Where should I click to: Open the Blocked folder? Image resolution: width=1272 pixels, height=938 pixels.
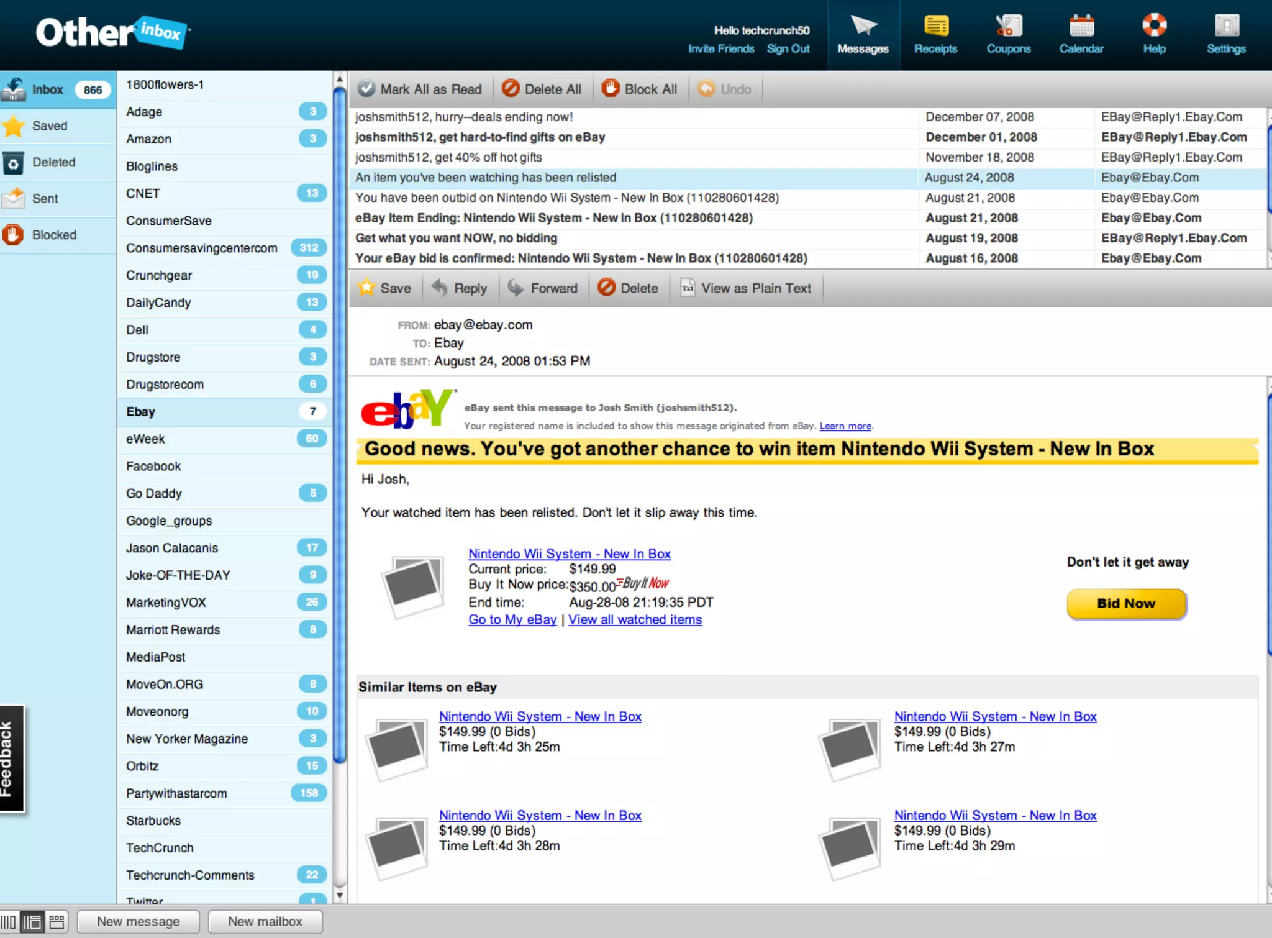click(x=54, y=235)
